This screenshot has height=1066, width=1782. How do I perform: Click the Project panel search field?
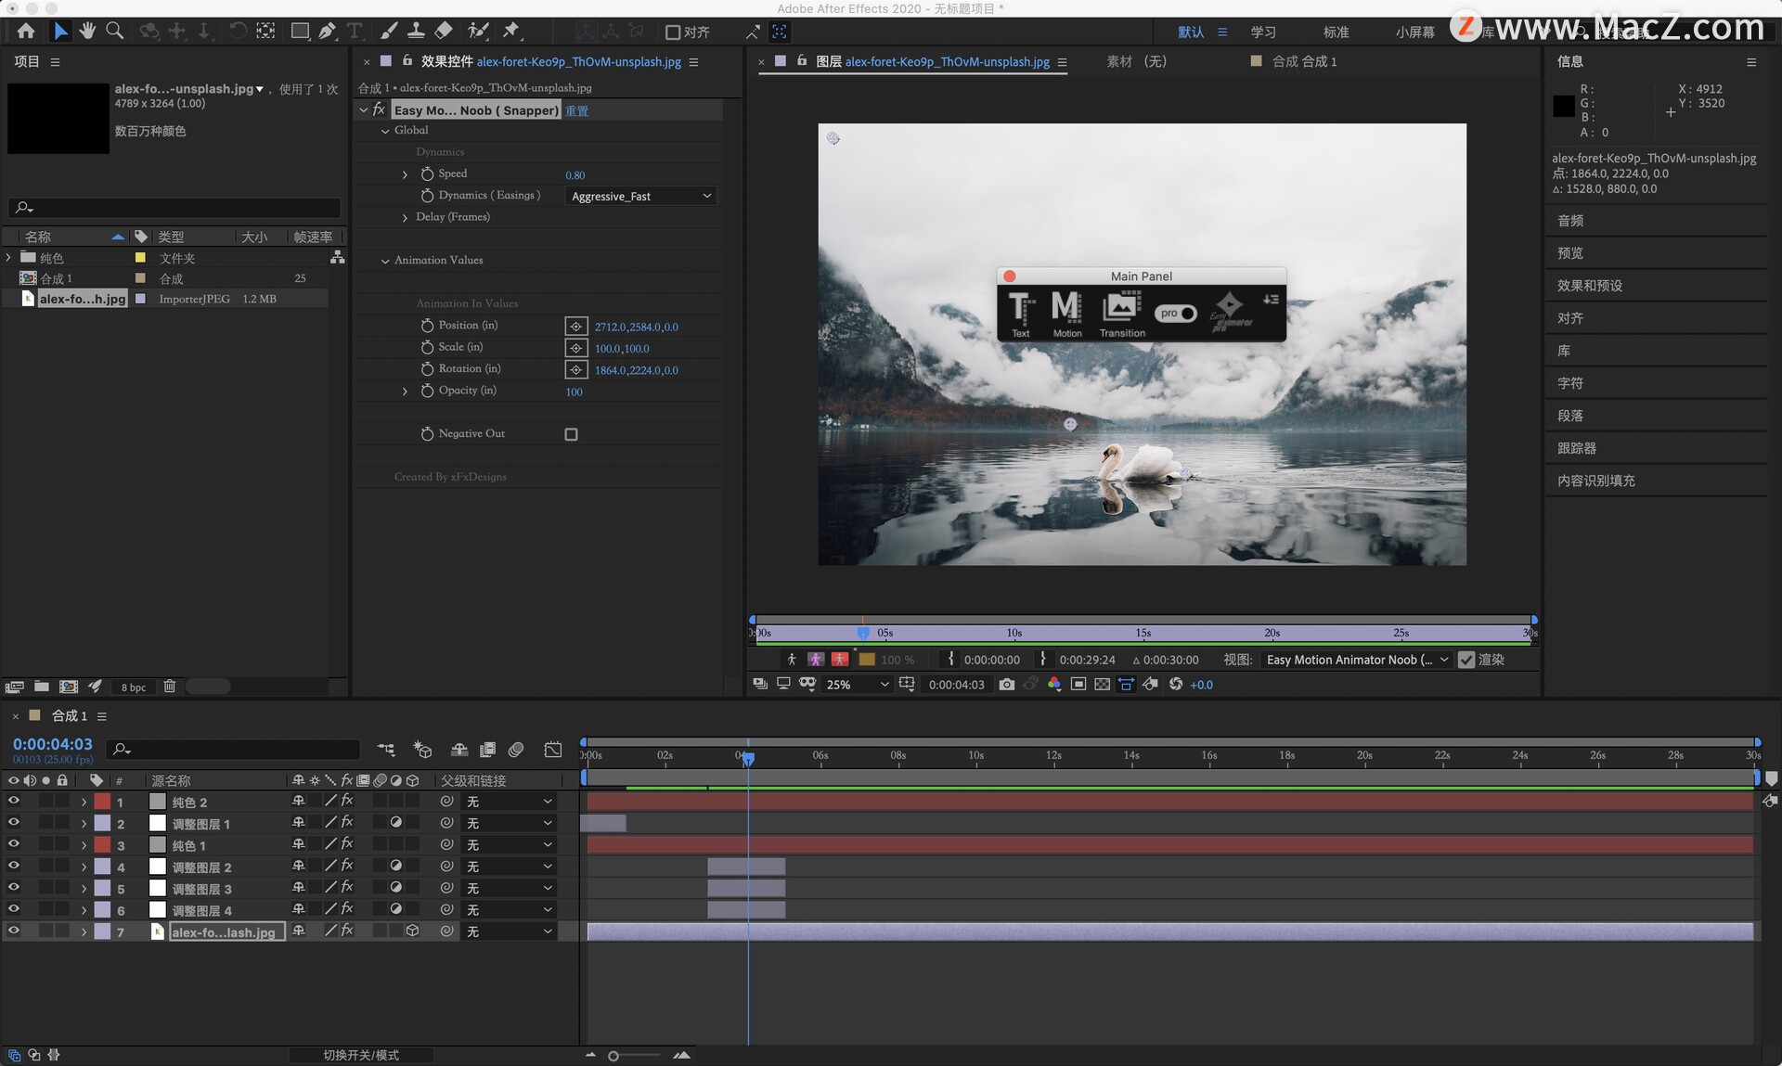[x=174, y=207]
